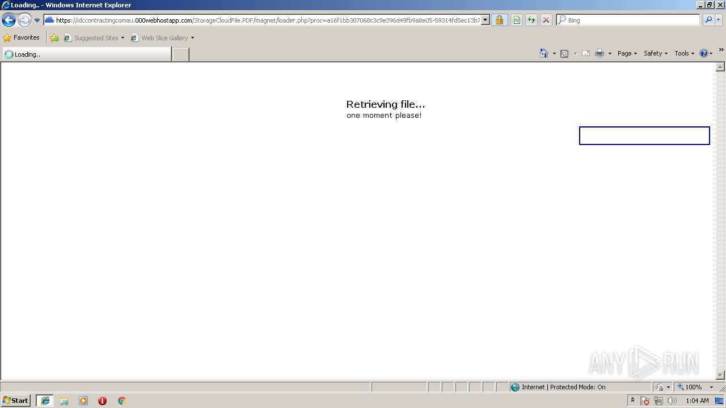Screen dimensions: 726x408
Task: Click Internet Explorer taskbar icon
Action: pyautogui.click(x=45, y=401)
